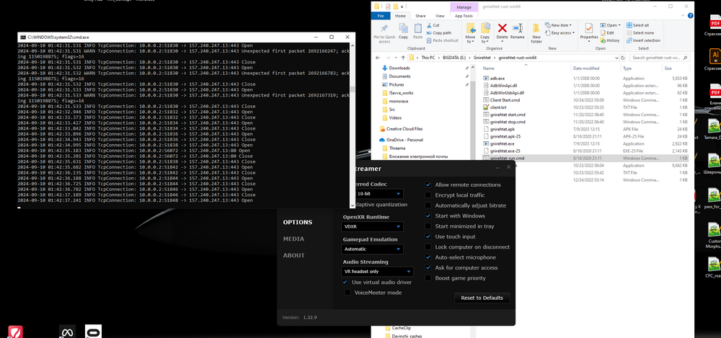Click the Cut scissors icon
721x338 pixels.
(429, 25)
